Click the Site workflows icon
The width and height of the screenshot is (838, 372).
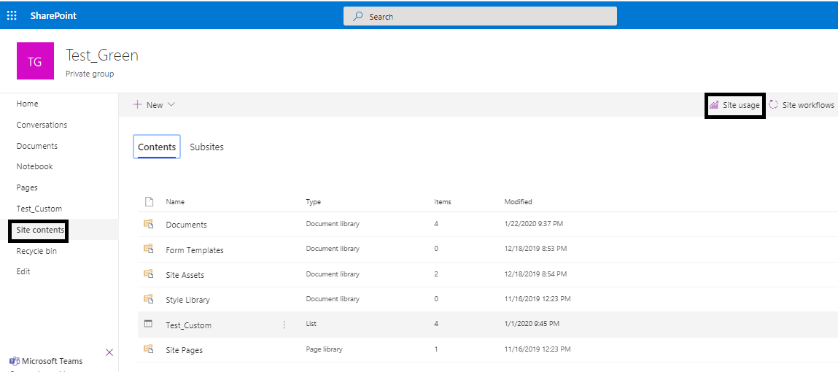tap(774, 105)
